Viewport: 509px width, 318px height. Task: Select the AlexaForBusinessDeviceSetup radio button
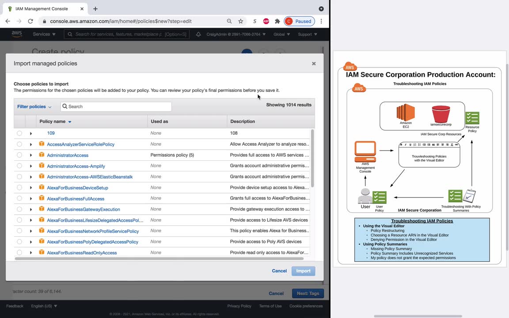[x=19, y=188]
